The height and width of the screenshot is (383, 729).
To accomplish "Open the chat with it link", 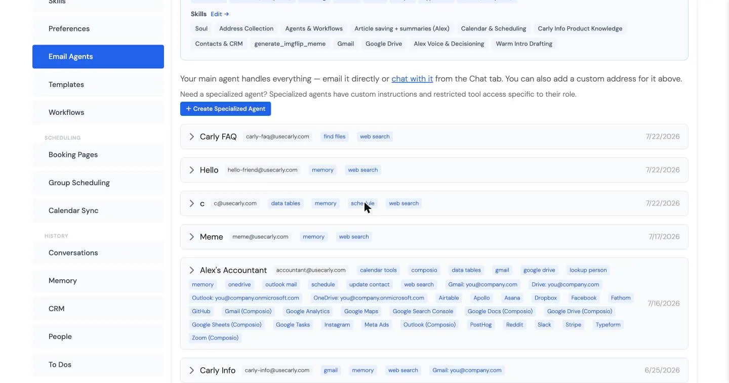I will click(x=412, y=79).
